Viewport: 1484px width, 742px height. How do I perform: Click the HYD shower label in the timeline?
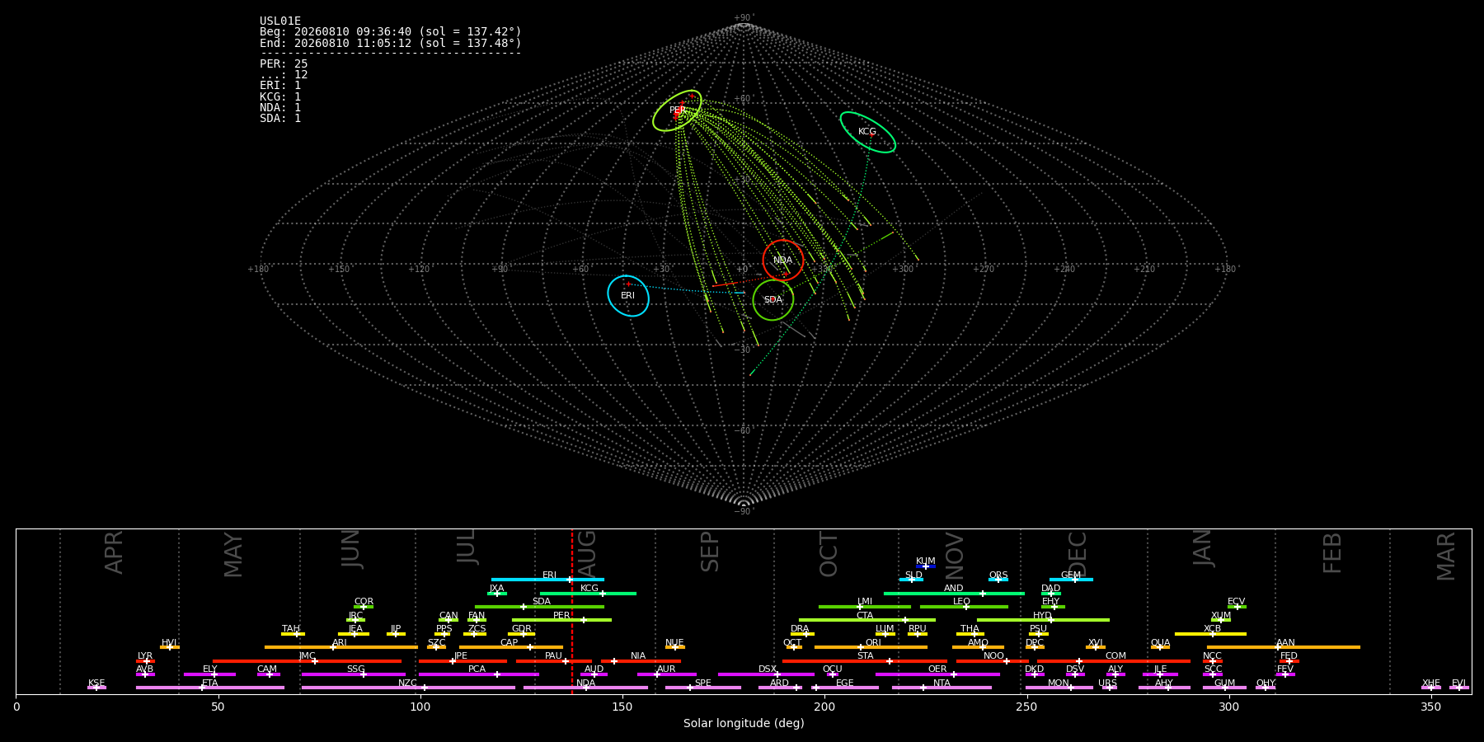click(1043, 616)
